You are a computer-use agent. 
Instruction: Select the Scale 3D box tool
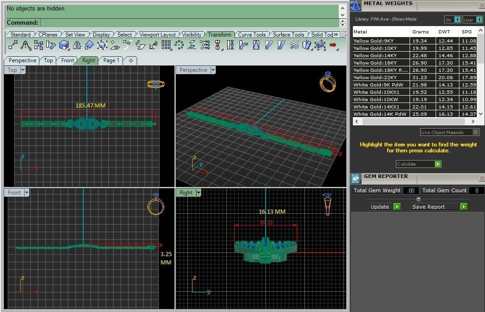point(64,45)
